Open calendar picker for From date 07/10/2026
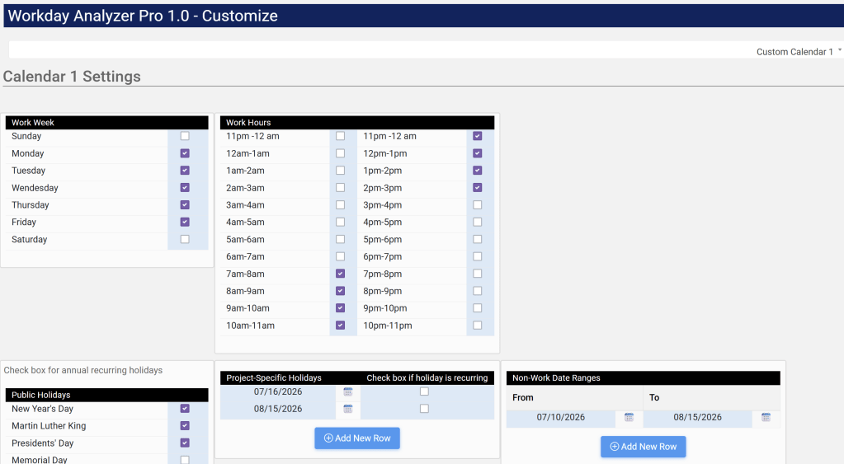Image resolution: width=844 pixels, height=464 pixels. click(629, 417)
